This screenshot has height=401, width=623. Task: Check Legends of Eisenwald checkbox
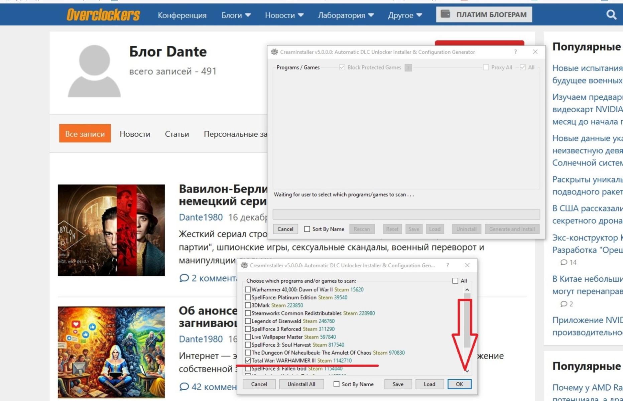coord(248,321)
